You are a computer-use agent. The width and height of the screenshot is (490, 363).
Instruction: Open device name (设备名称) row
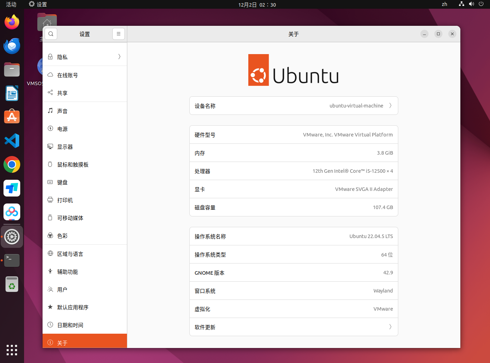tap(294, 106)
